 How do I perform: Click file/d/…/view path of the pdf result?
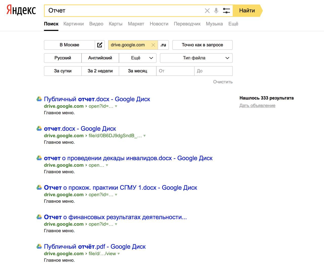[102, 254]
